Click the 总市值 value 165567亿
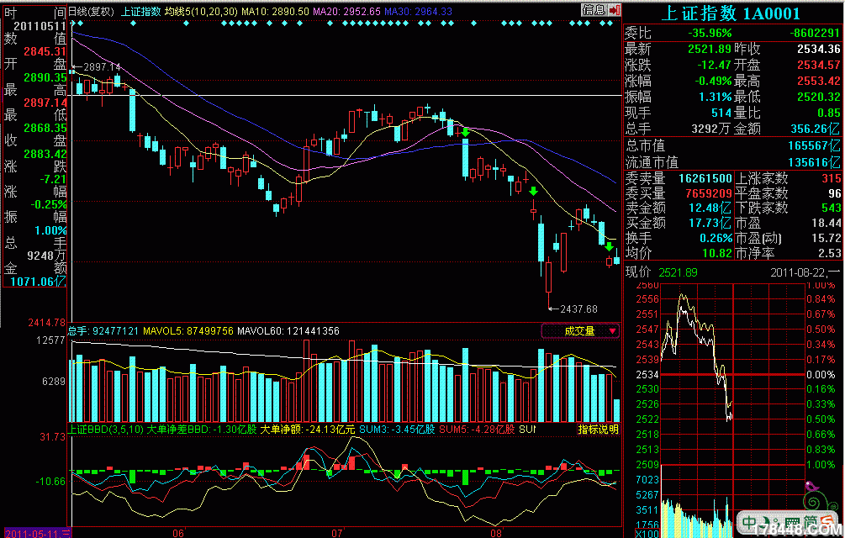The height and width of the screenshot is (538, 845). coord(813,145)
